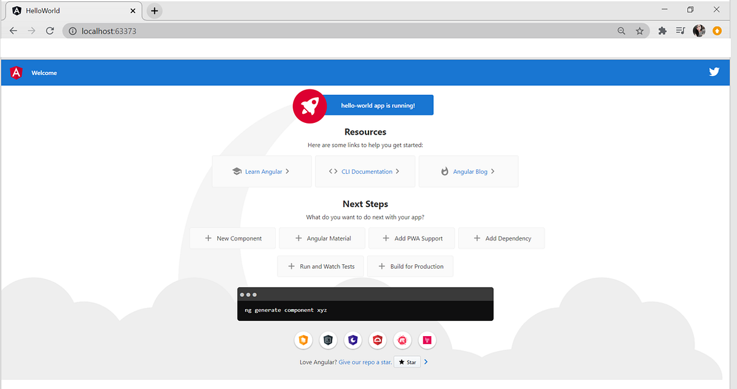
Task: Toggle the Add PWA Support option
Action: click(x=411, y=238)
